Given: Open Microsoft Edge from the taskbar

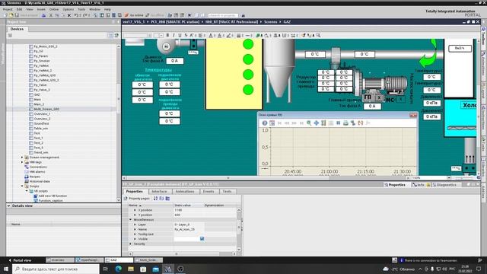Looking at the screenshot, I should pyautogui.click(x=119, y=269).
